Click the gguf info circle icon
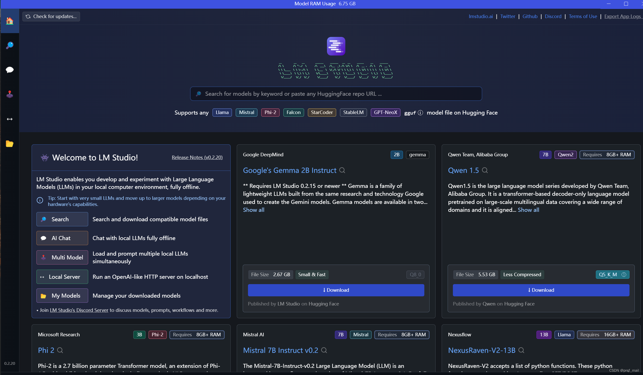 [x=421, y=113]
